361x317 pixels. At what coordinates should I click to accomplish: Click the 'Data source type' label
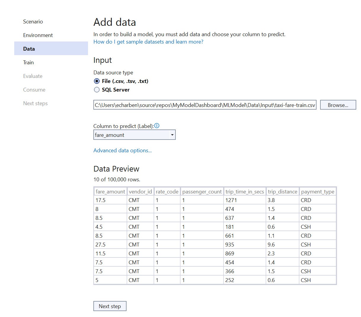(113, 73)
